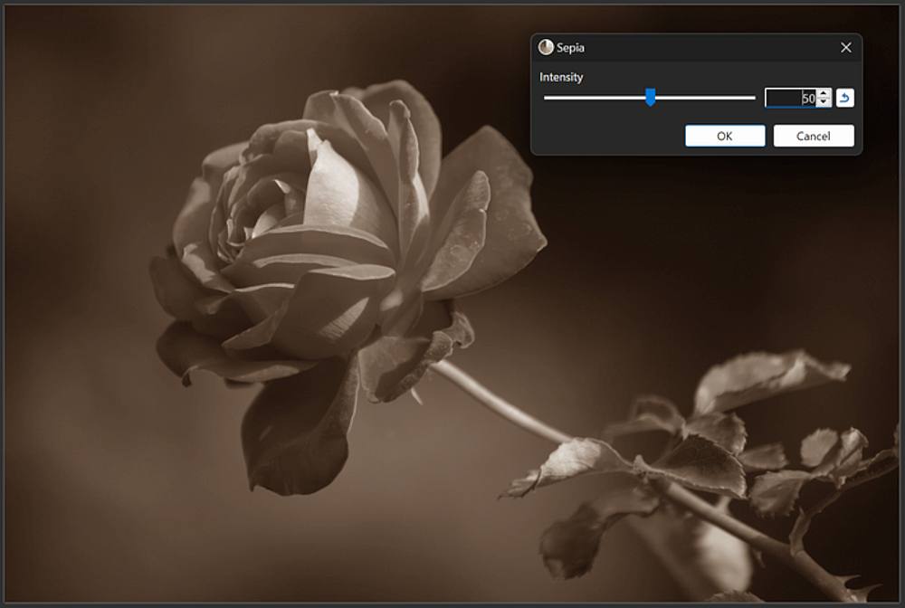Cancel the Sepia dialog
The width and height of the screenshot is (905, 608).
pyautogui.click(x=814, y=136)
